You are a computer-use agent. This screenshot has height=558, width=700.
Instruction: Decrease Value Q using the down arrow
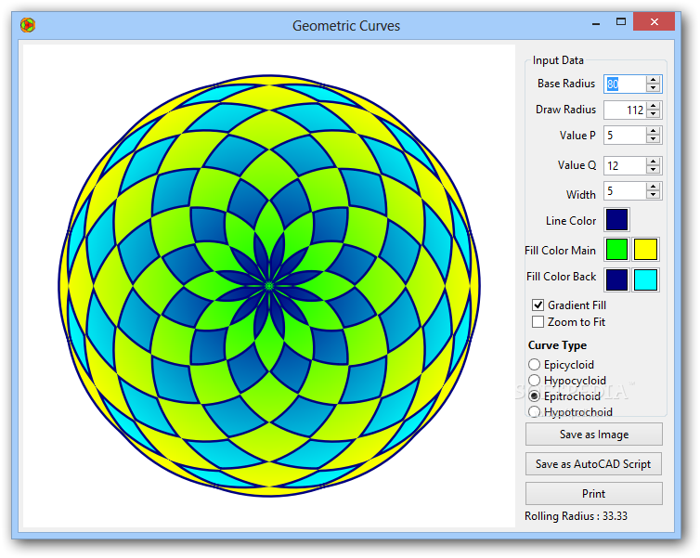point(654,170)
